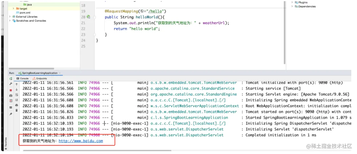This screenshot has width=357, height=154.
Task: Expand the Scratches and Consoles node
Action: click(x=10, y=21)
